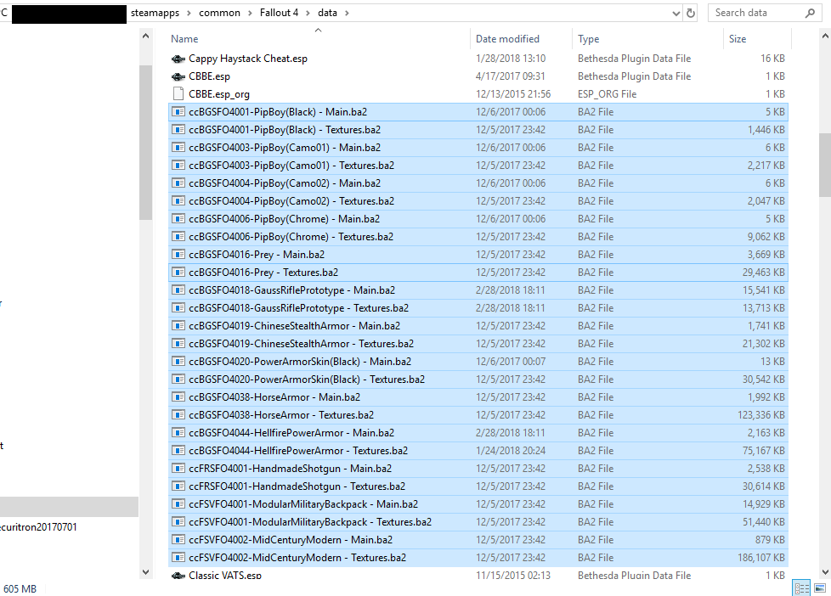Select ccBGSFO4018-GaussRiflePrototype - Textures.ba2 file name

[x=299, y=308]
